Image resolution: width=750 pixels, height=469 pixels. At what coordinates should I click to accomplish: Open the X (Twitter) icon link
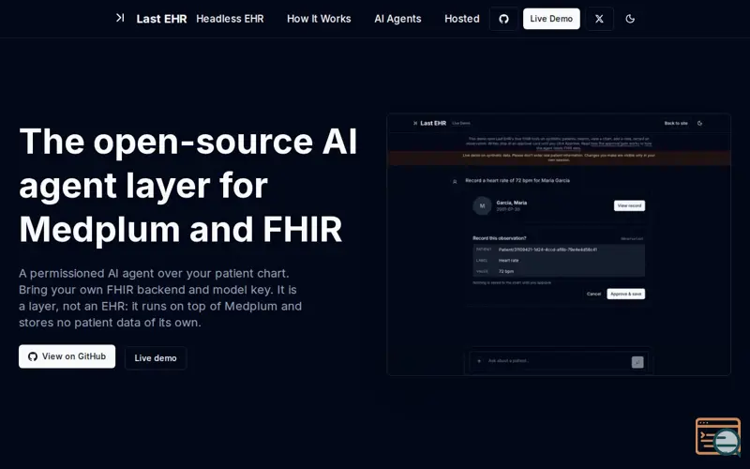[599, 19]
